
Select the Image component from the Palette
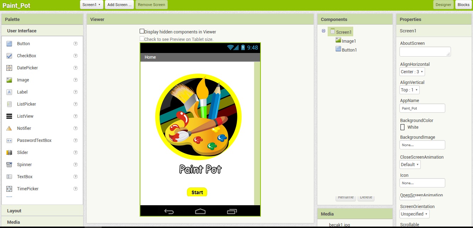click(22, 80)
